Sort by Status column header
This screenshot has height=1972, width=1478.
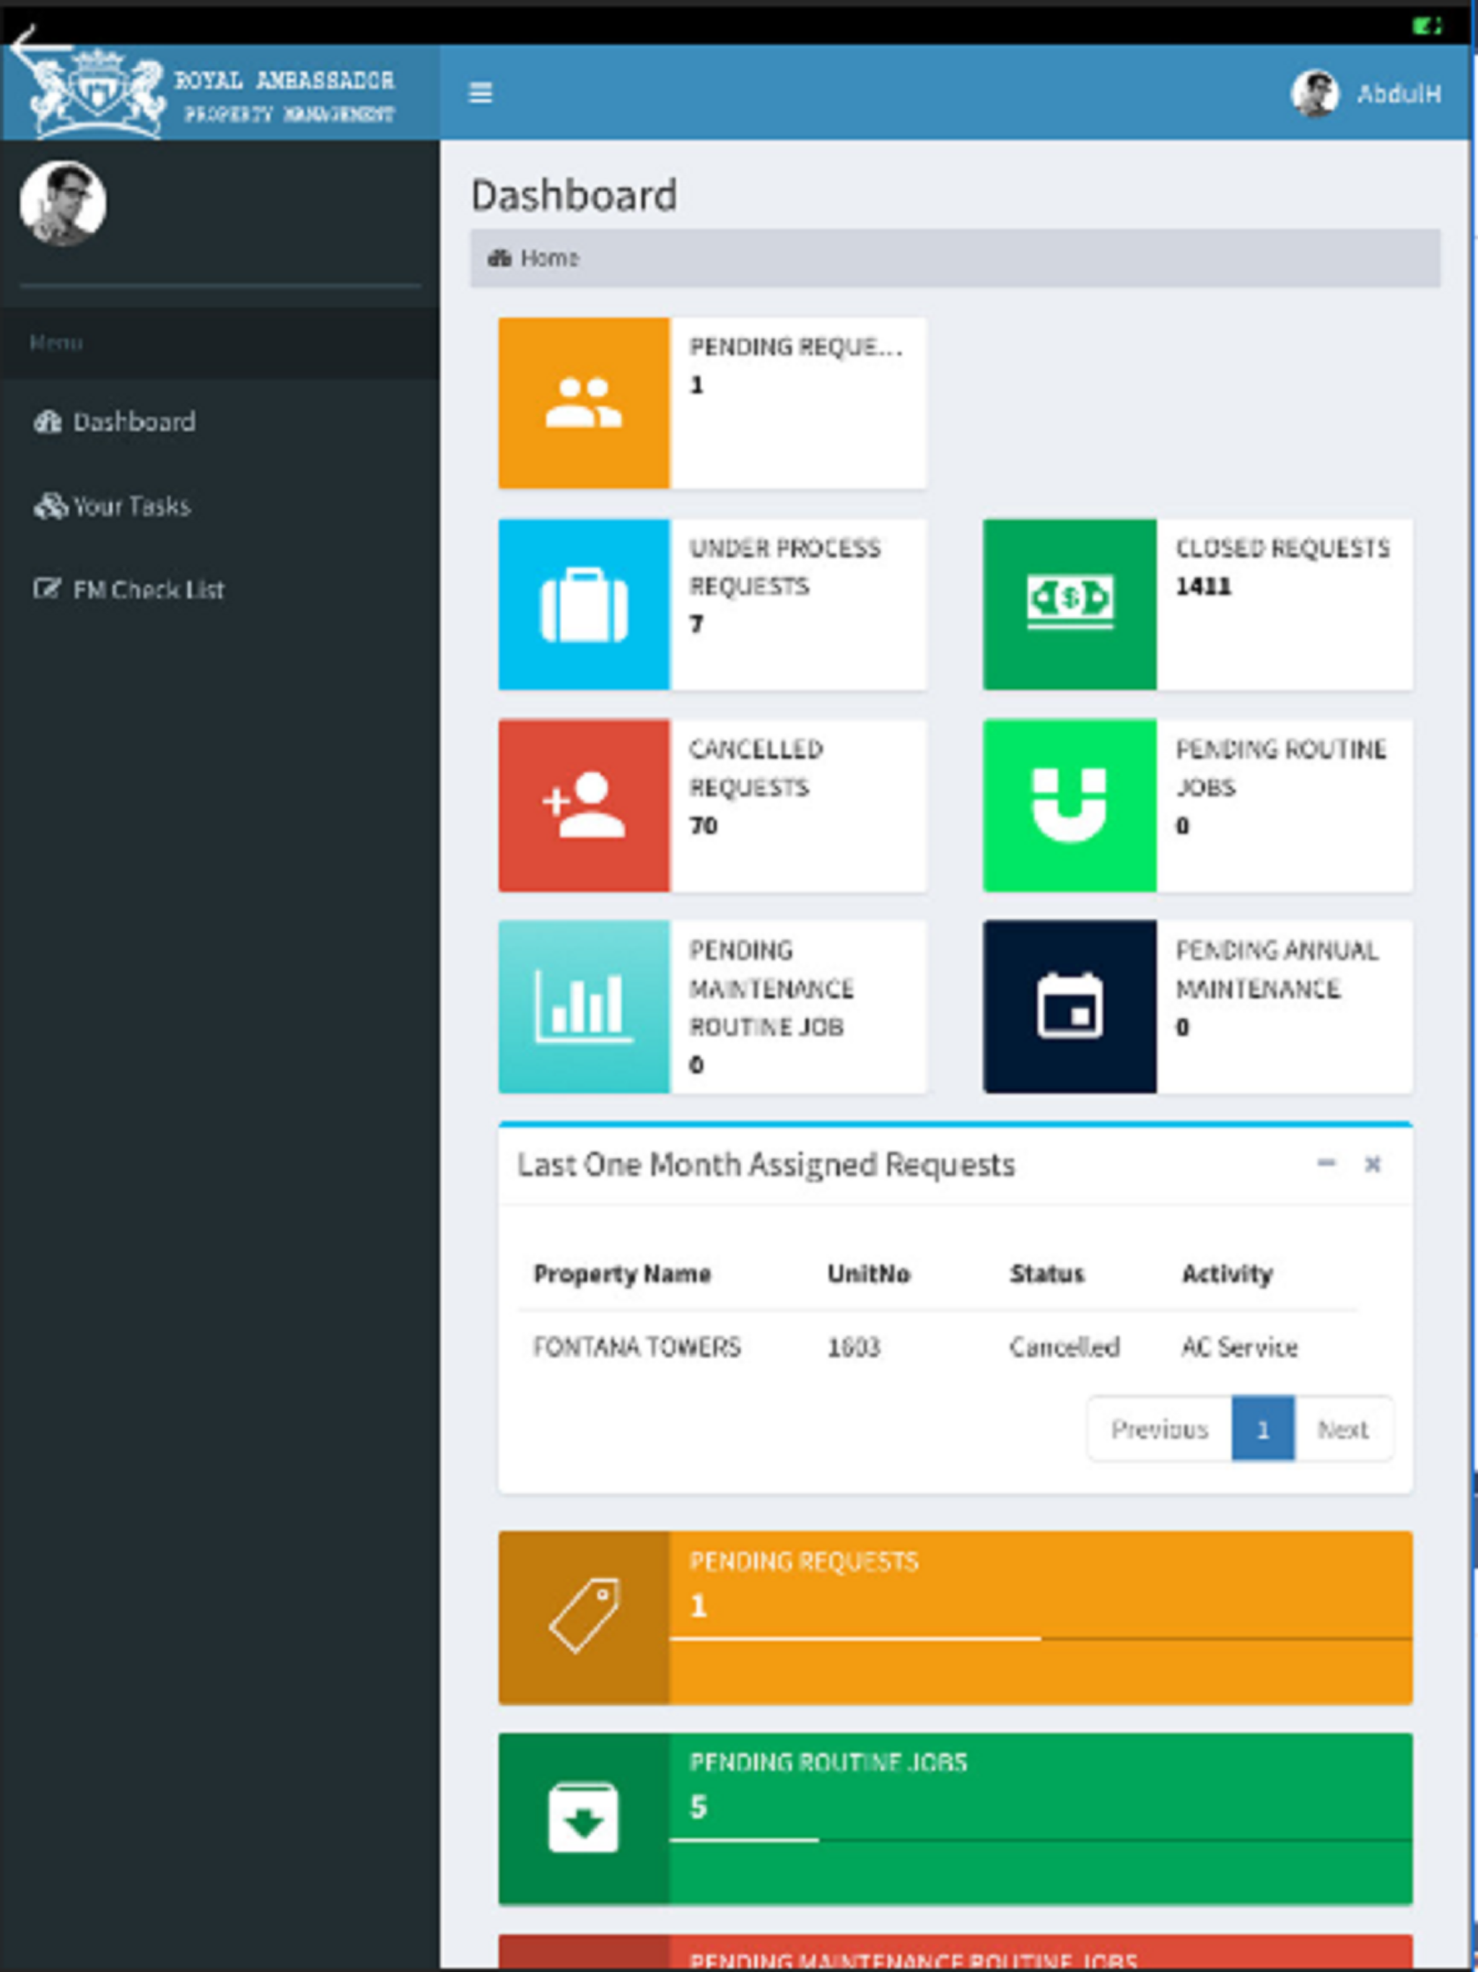[x=1046, y=1274]
